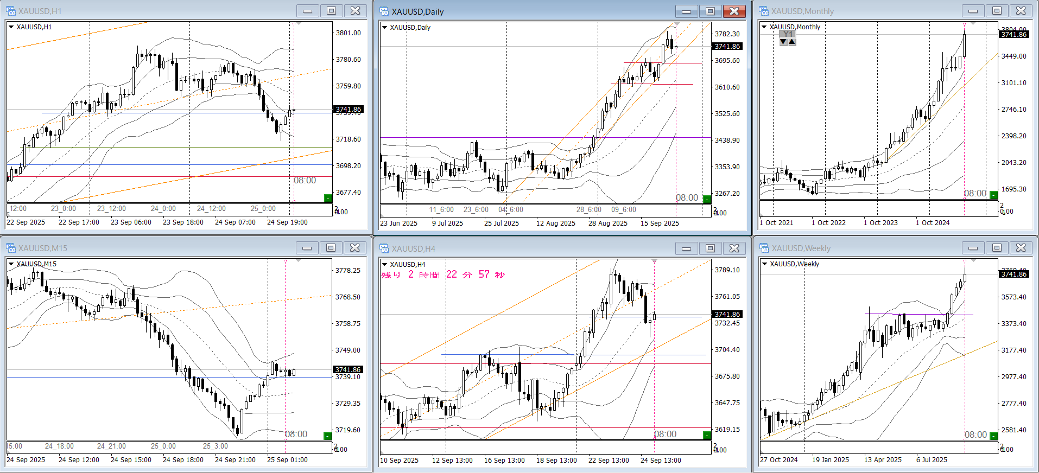
Task: Expand the triangle beside XAUUSD,H1 chart label
Action: coord(11,27)
